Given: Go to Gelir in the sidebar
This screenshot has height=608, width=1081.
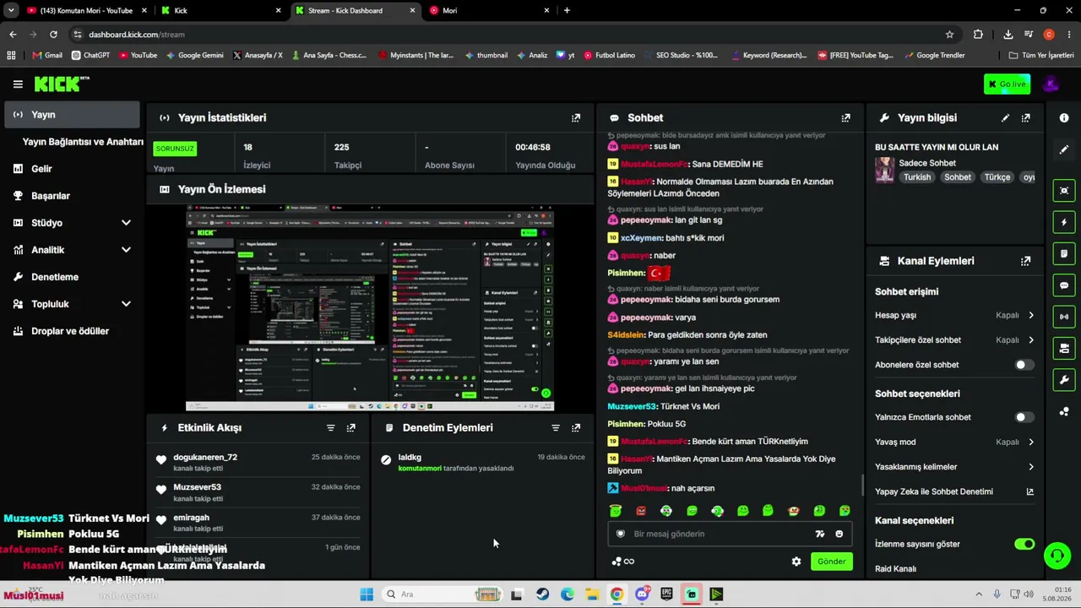Looking at the screenshot, I should (x=72, y=169).
